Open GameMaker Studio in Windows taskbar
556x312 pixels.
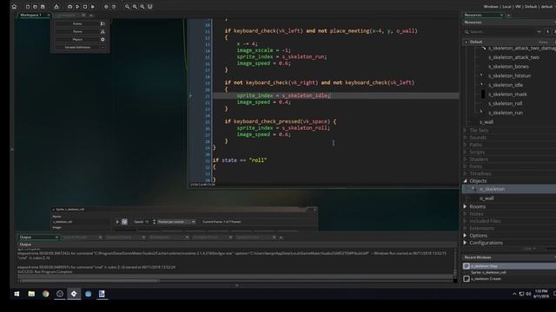click(x=74, y=294)
